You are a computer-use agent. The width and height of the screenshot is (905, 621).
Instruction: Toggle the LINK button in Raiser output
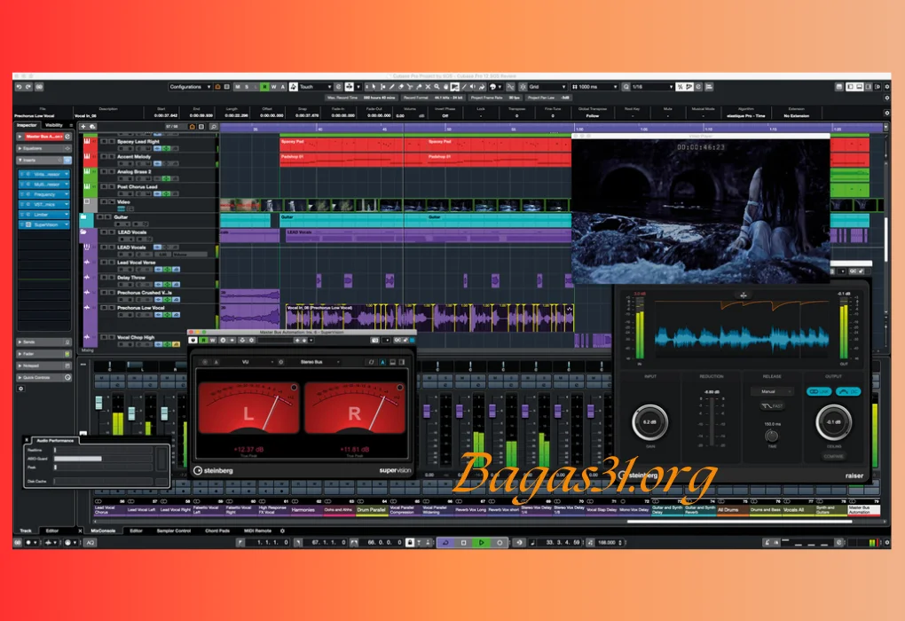click(818, 391)
